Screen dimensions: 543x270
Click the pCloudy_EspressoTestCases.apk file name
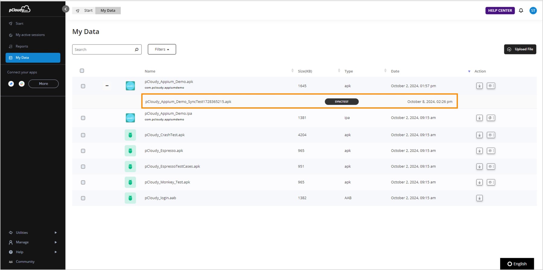[172, 166]
